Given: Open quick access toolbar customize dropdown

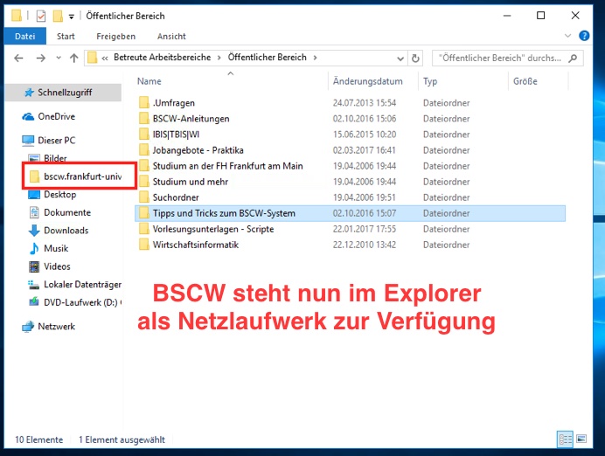Looking at the screenshot, I should pos(72,17).
